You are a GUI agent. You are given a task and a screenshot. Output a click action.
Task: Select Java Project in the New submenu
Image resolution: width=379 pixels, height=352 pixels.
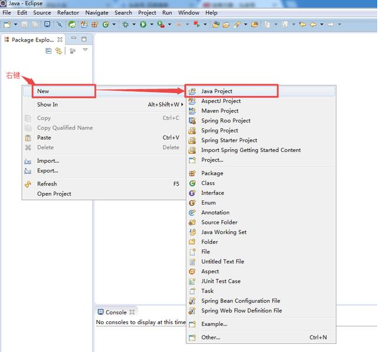click(261, 91)
